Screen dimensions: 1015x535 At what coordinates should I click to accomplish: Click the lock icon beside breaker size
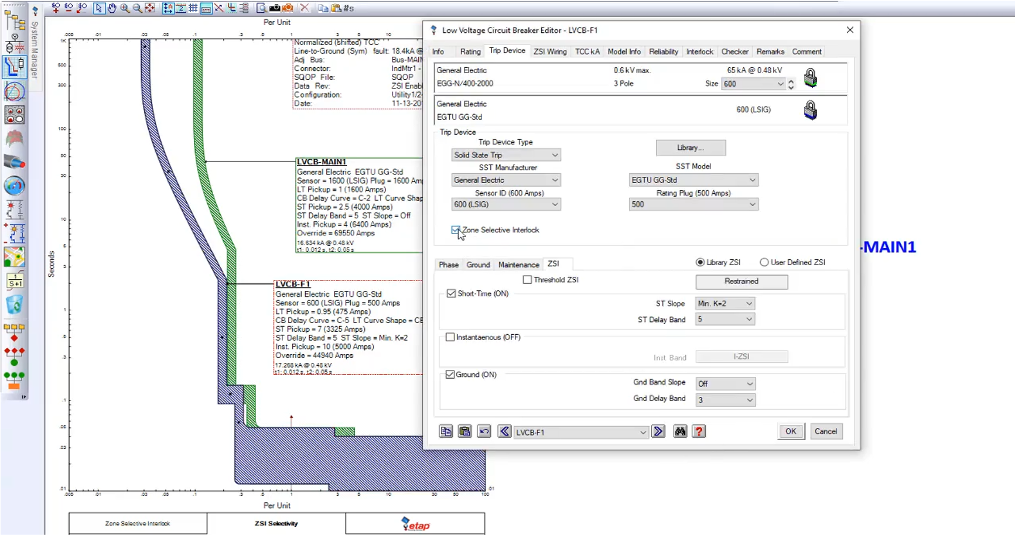[810, 77]
